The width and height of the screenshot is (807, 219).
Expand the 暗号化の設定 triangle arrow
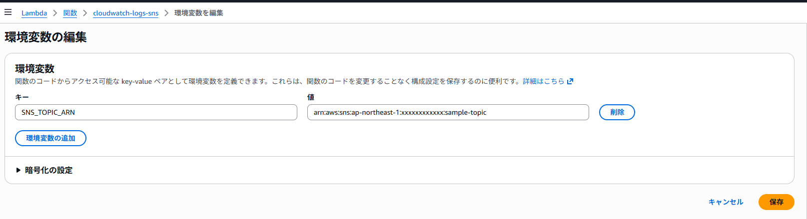(18, 170)
